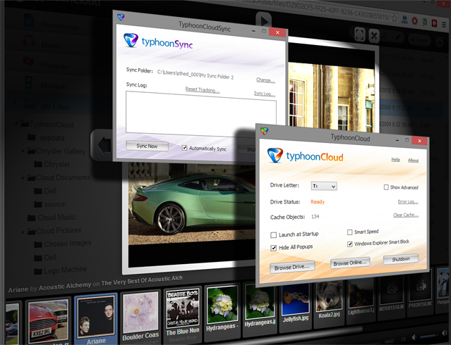Open the Help link in TyphoonCloud
The height and width of the screenshot is (345, 451).
click(396, 160)
